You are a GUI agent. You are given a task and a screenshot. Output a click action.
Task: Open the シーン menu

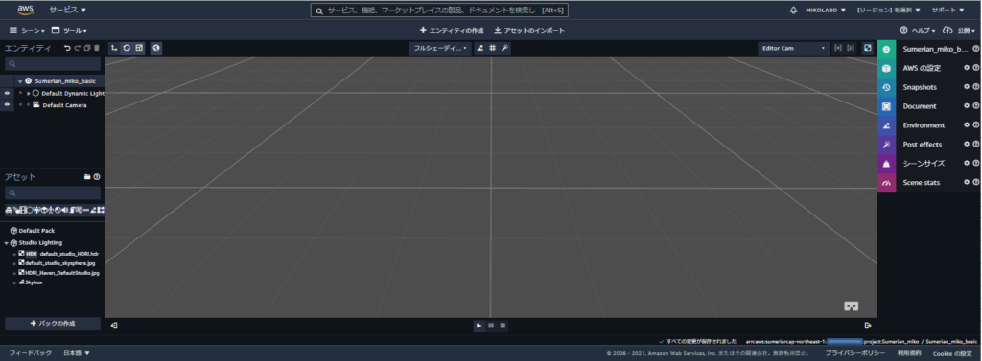(x=27, y=30)
